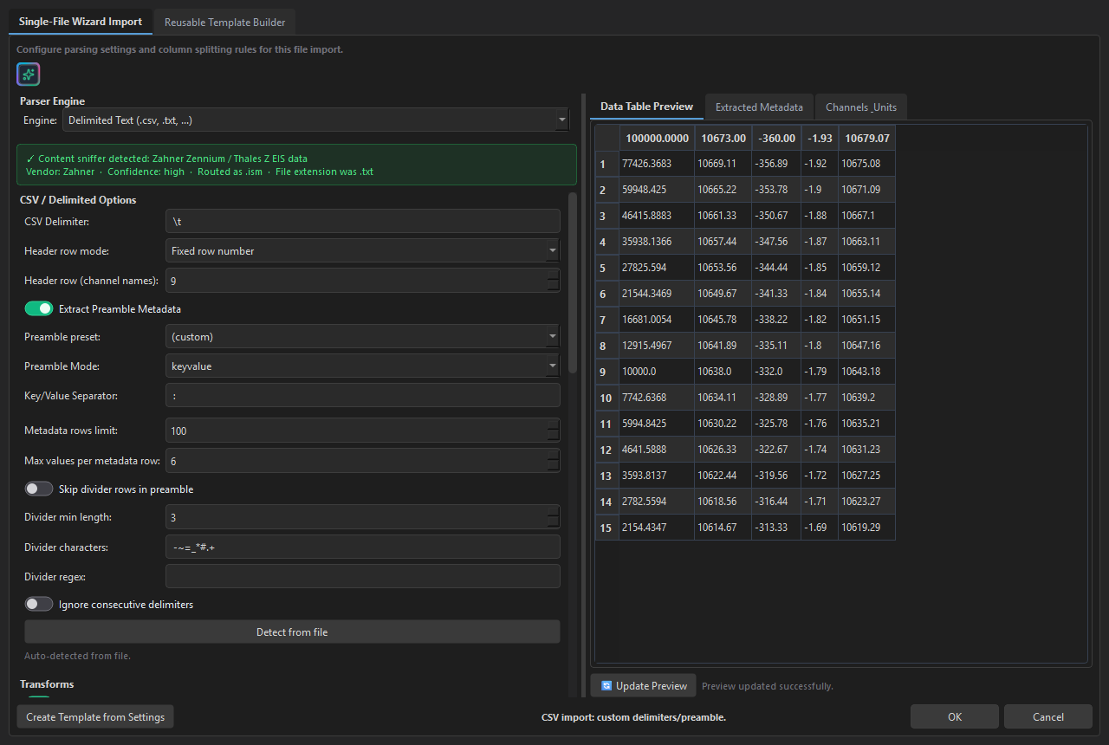Click cell 4641.5888
This screenshot has width=1109, height=745.
coord(657,450)
